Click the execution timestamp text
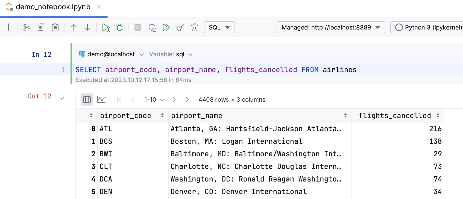This screenshot has width=463, height=199. [x=133, y=80]
